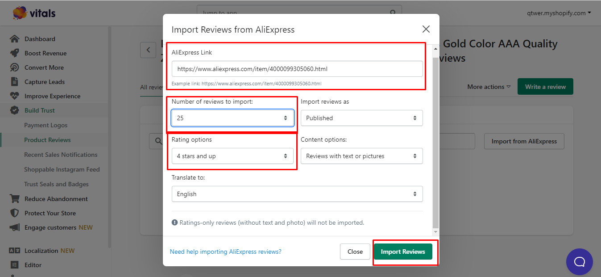This screenshot has height=277, width=601.
Task: Click the reviews search magnifier icon
Action: click(158, 141)
